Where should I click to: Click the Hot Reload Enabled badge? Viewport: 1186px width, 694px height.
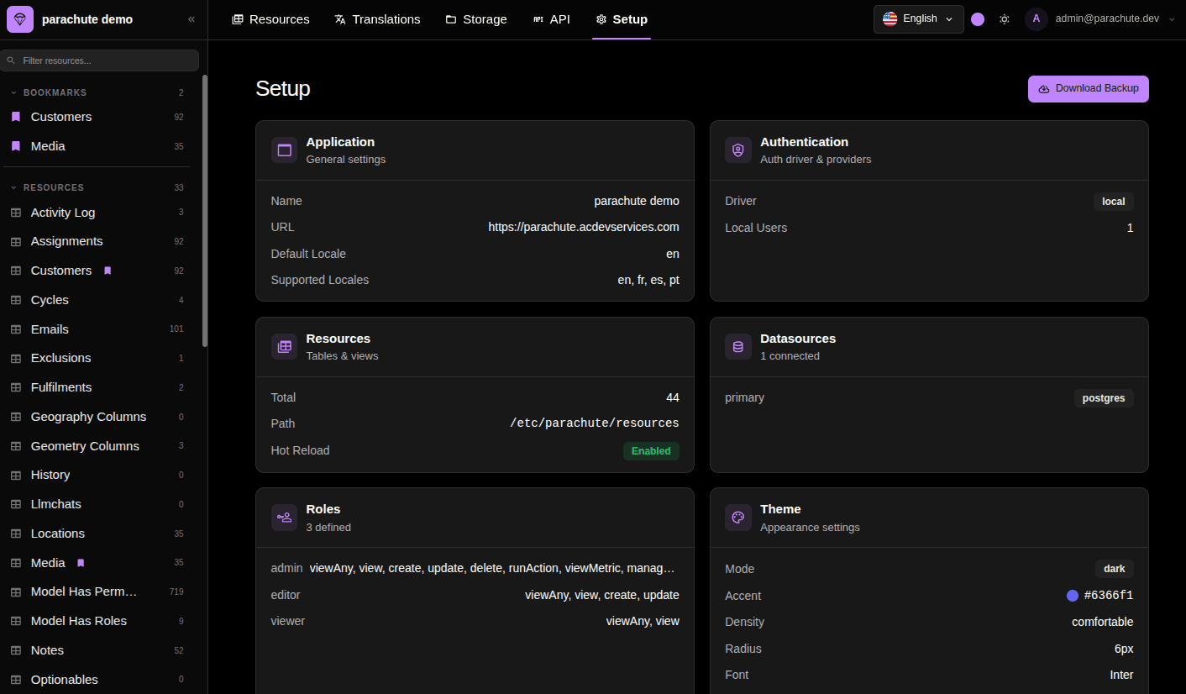(x=651, y=451)
